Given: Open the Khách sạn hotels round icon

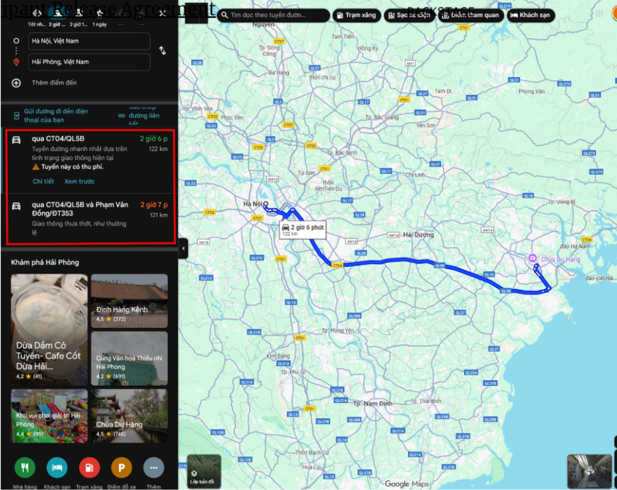Looking at the screenshot, I should pyautogui.click(x=57, y=468).
